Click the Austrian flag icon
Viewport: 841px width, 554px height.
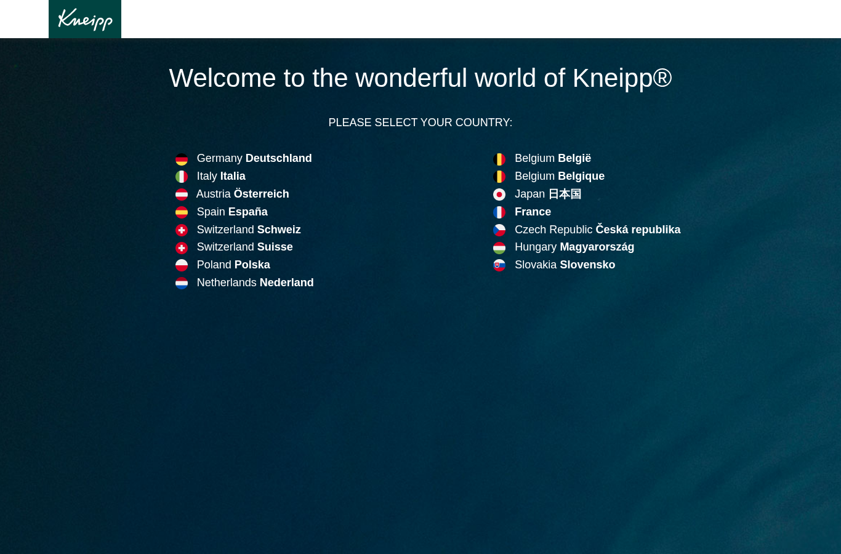coord(182,195)
